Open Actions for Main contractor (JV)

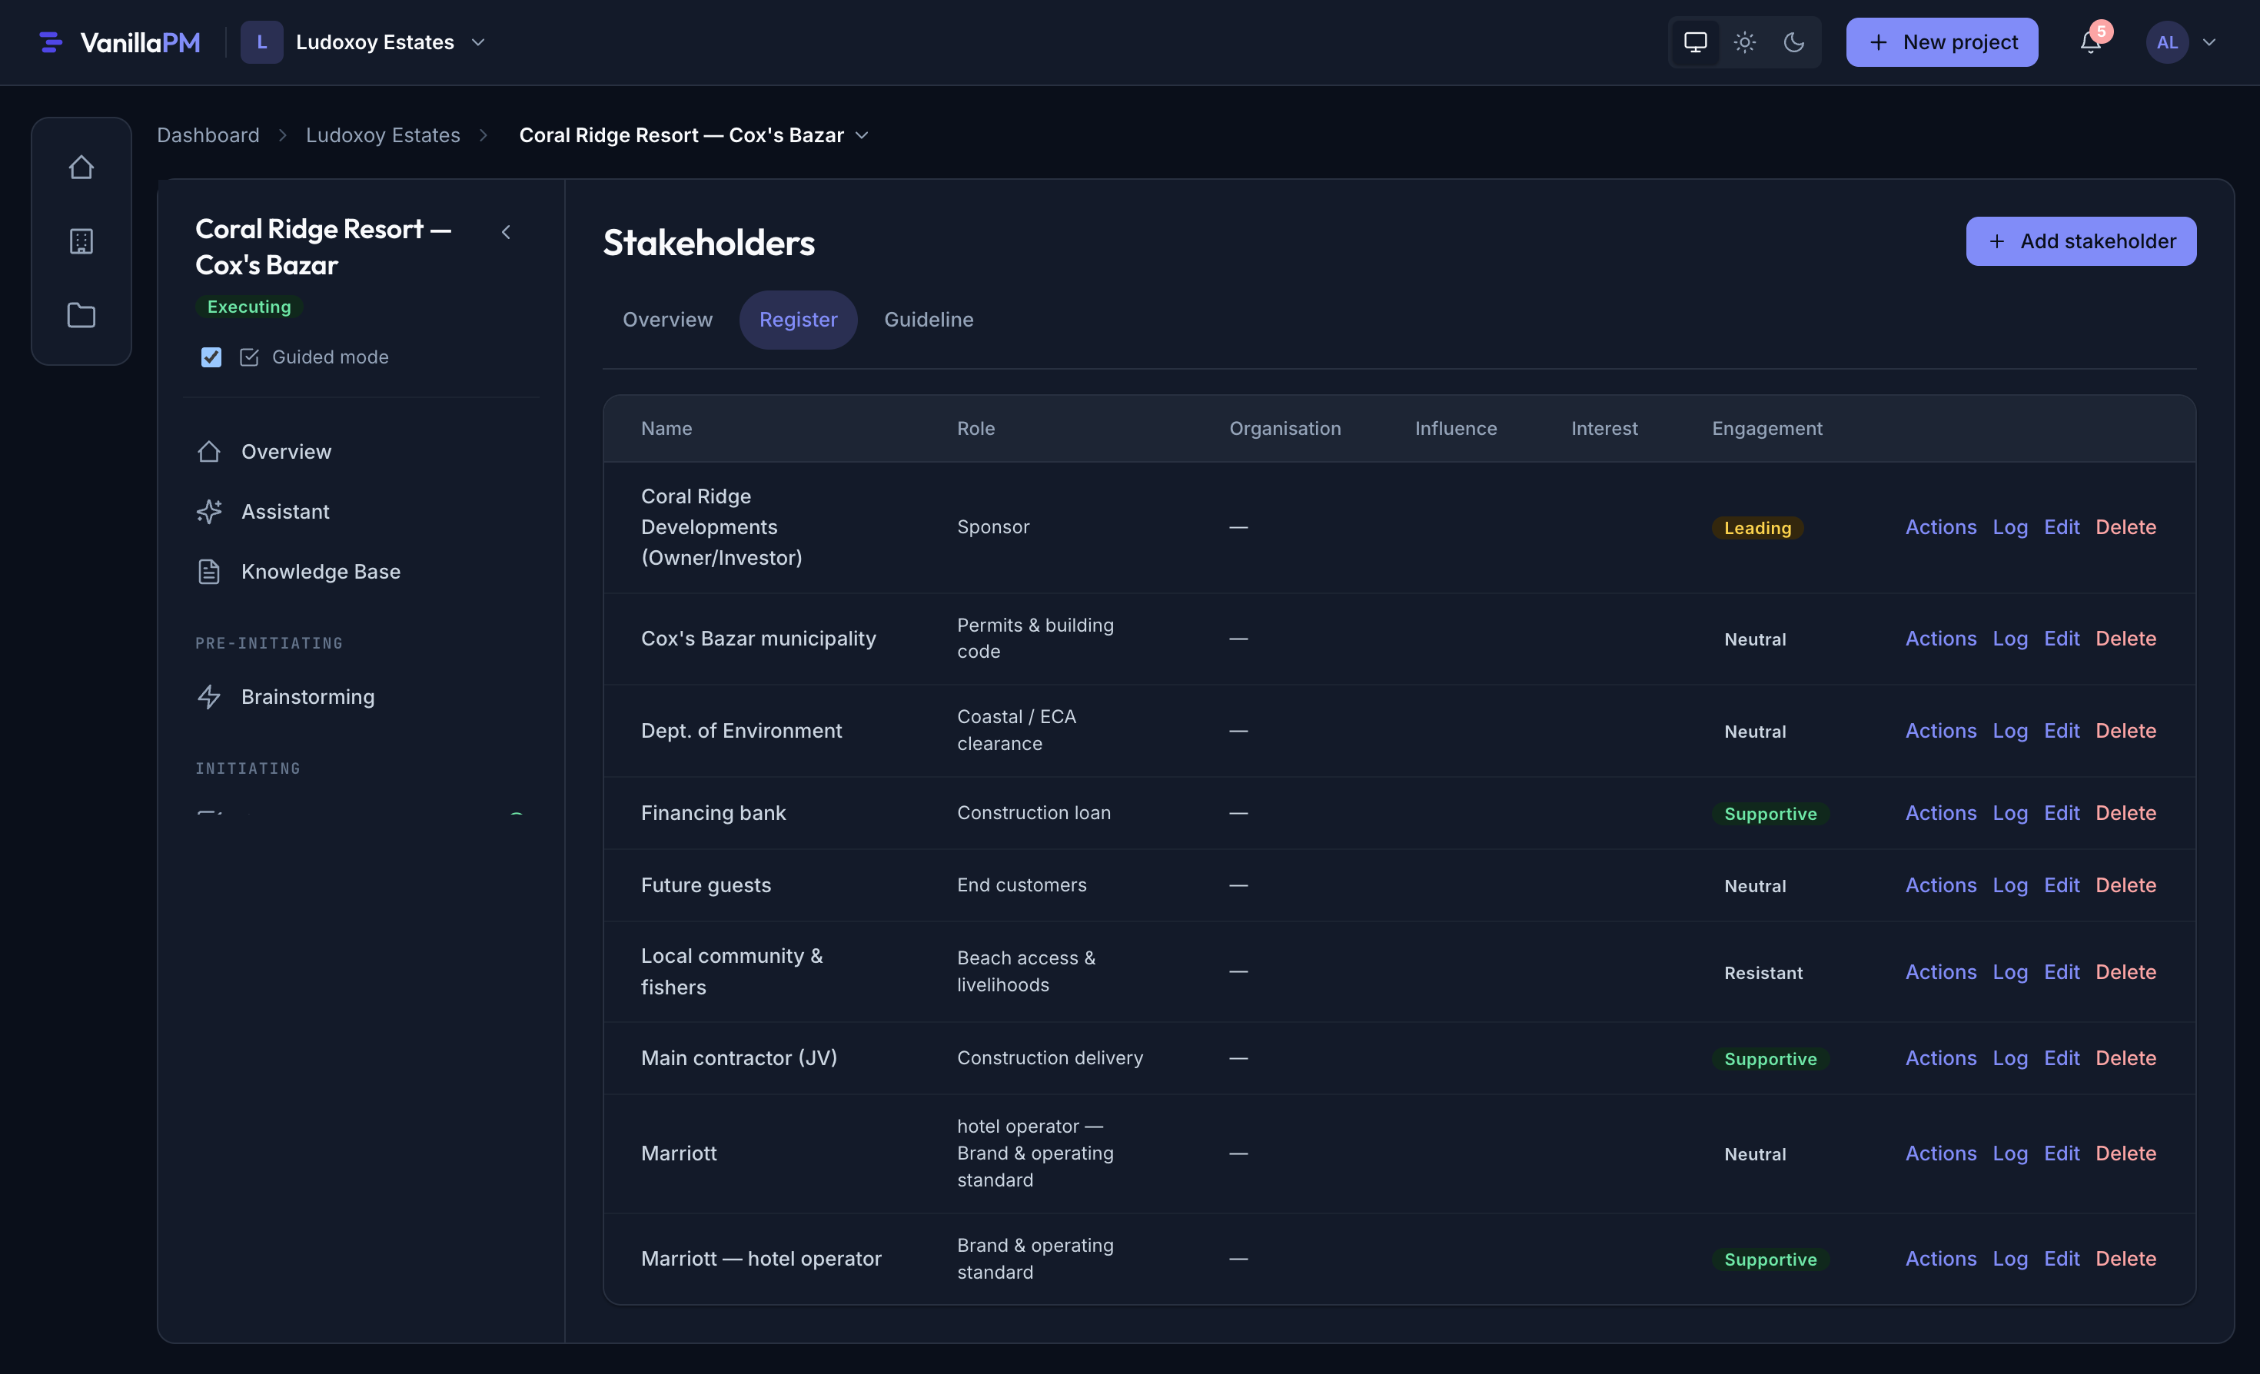coord(1941,1059)
